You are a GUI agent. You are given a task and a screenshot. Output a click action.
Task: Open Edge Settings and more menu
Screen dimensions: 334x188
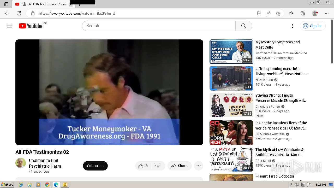click(x=327, y=13)
